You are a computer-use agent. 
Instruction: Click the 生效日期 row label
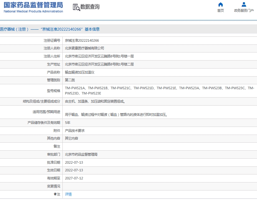pos(54,170)
